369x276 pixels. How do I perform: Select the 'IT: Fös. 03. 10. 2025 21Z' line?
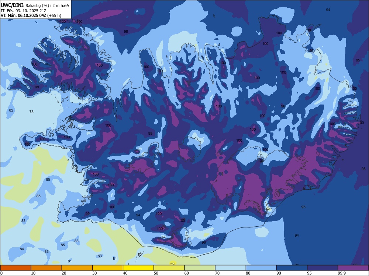23,11
